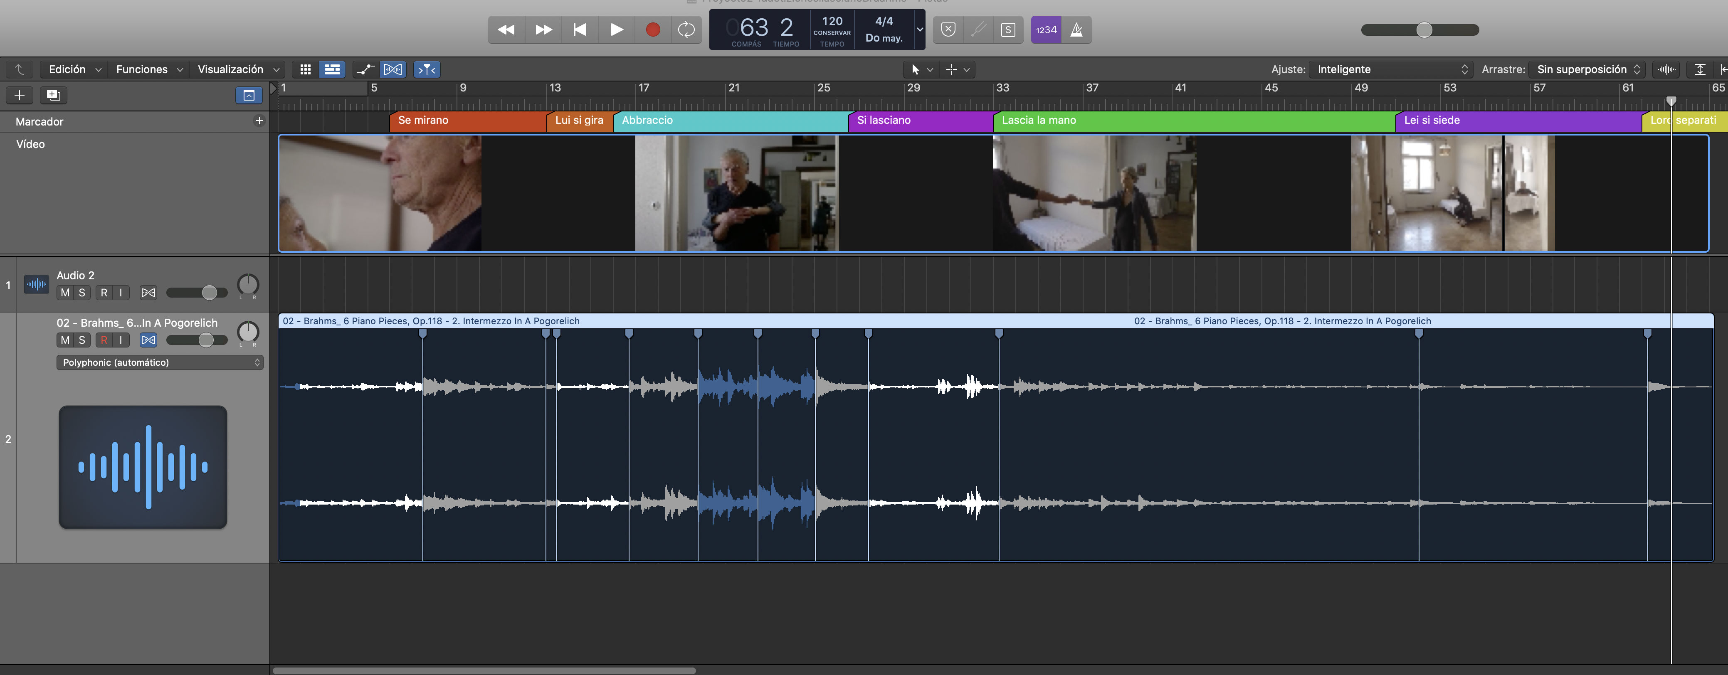Toggle Cycle mode in transport
This screenshot has width=1728, height=675.
(x=686, y=30)
